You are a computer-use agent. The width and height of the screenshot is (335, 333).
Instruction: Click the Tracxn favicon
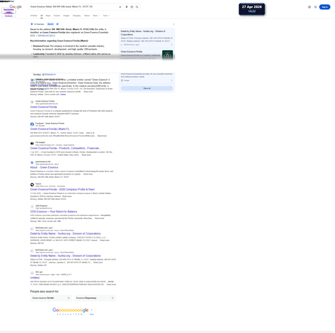point(32,185)
